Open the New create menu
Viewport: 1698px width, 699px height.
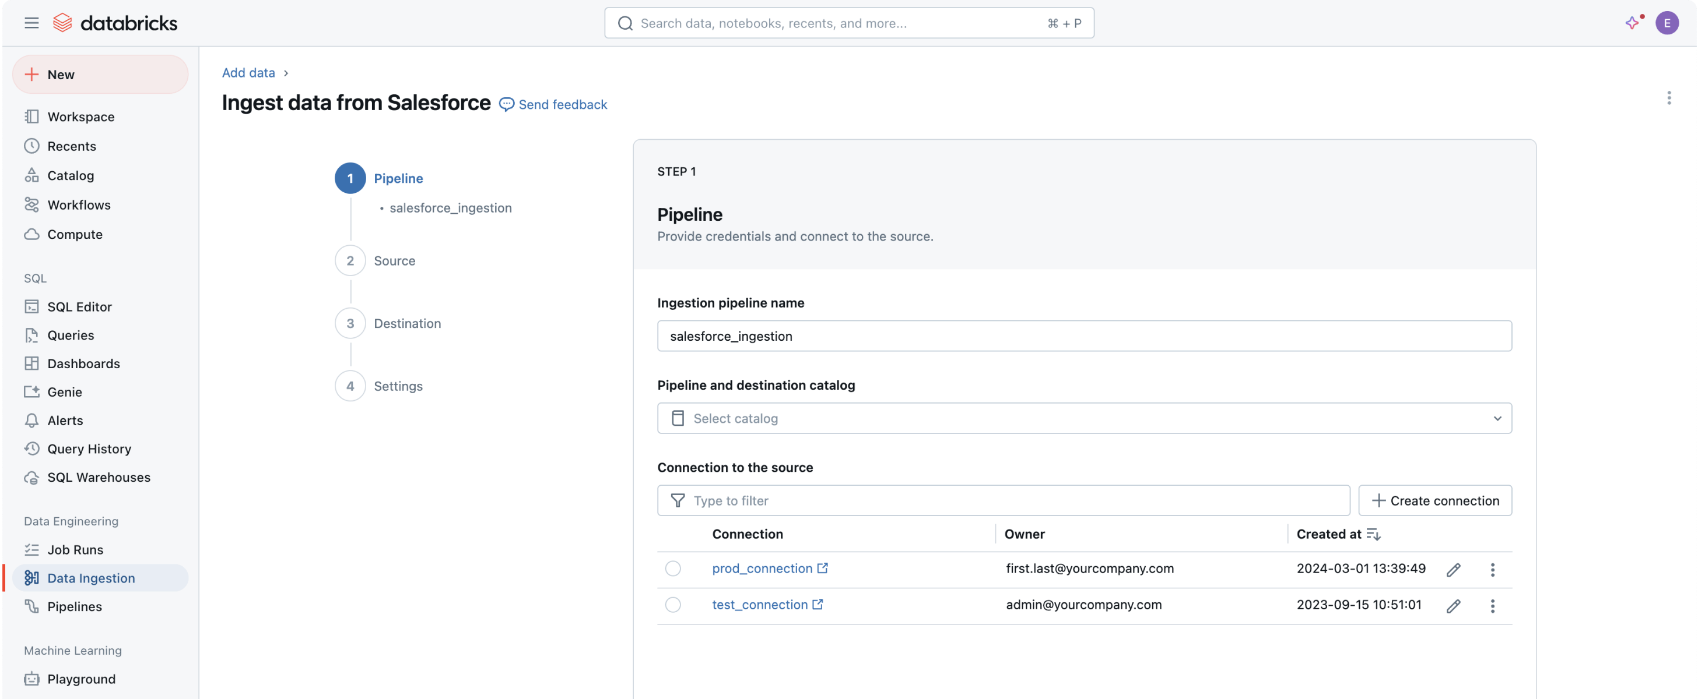(x=100, y=75)
